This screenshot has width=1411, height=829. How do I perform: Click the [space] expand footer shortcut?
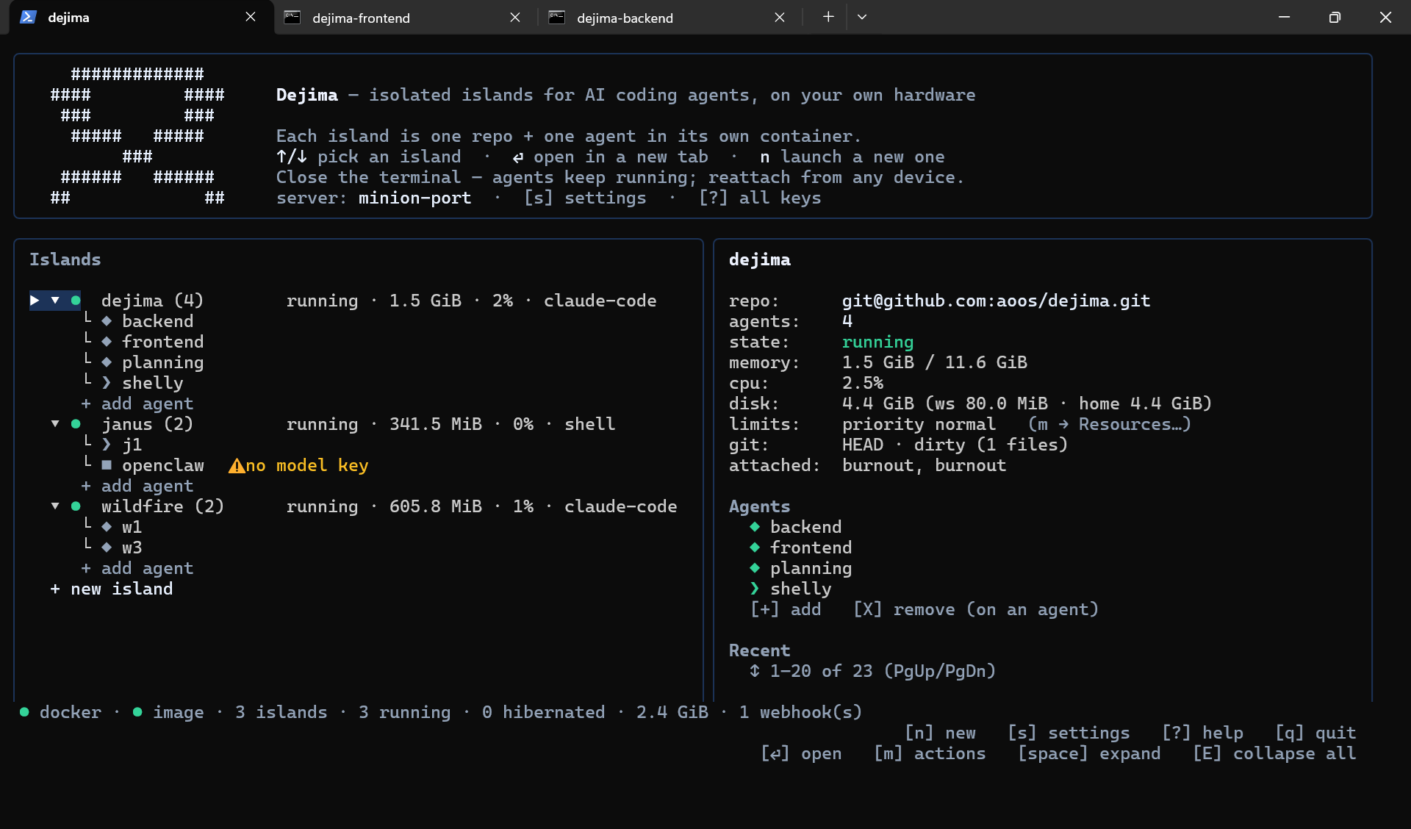click(x=1089, y=753)
